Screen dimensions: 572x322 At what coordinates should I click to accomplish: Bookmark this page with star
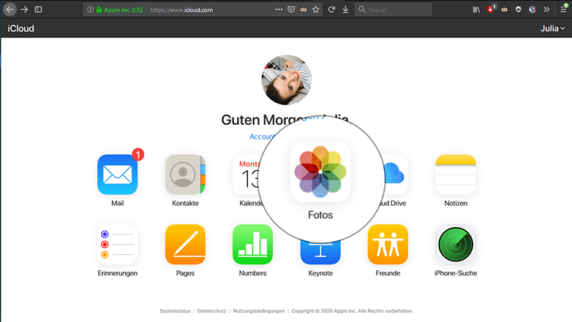pyautogui.click(x=316, y=9)
